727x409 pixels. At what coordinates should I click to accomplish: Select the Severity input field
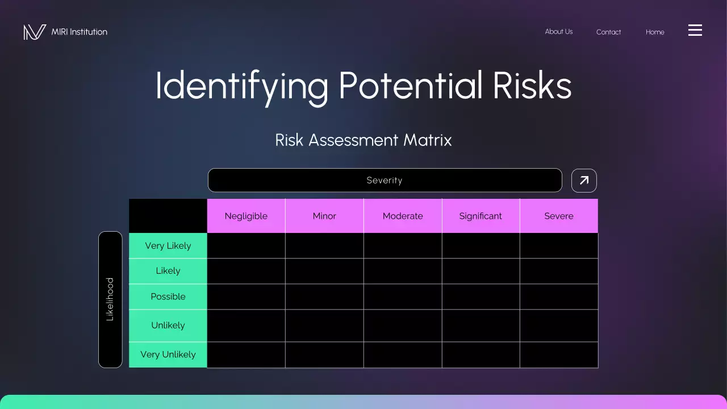385,180
